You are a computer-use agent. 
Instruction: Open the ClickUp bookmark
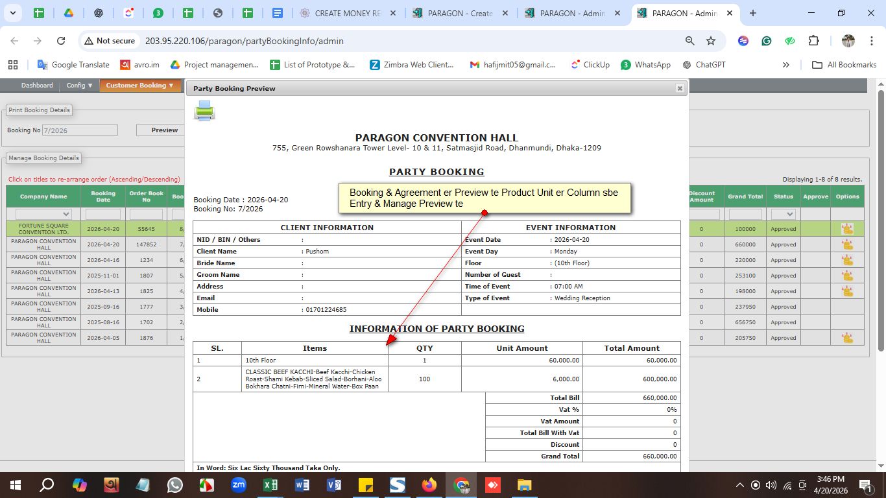(590, 65)
